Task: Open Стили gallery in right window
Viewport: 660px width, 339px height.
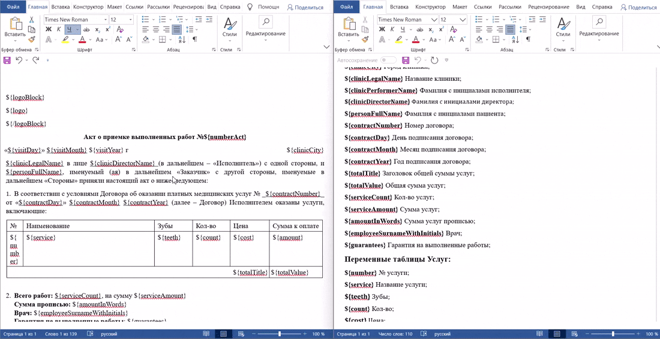Action: (563, 29)
